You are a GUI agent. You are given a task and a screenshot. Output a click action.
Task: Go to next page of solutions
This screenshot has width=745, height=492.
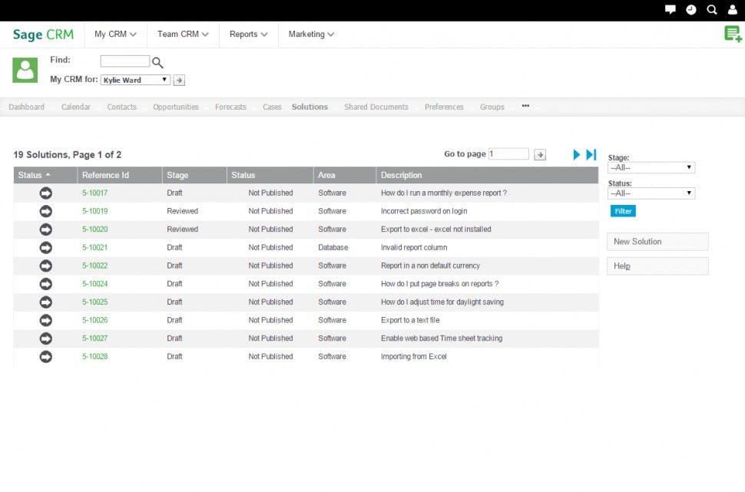[576, 155]
